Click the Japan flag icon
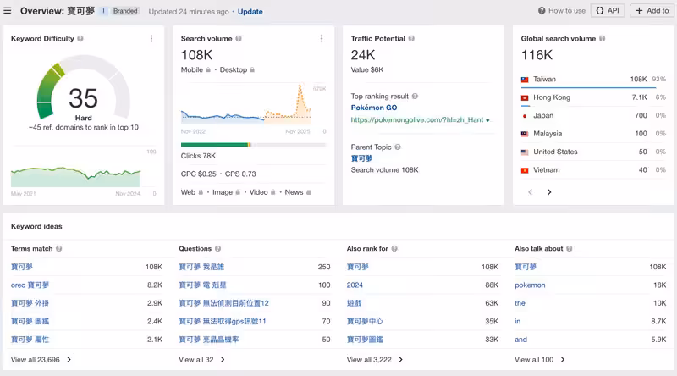This screenshot has width=677, height=376. 525,116
